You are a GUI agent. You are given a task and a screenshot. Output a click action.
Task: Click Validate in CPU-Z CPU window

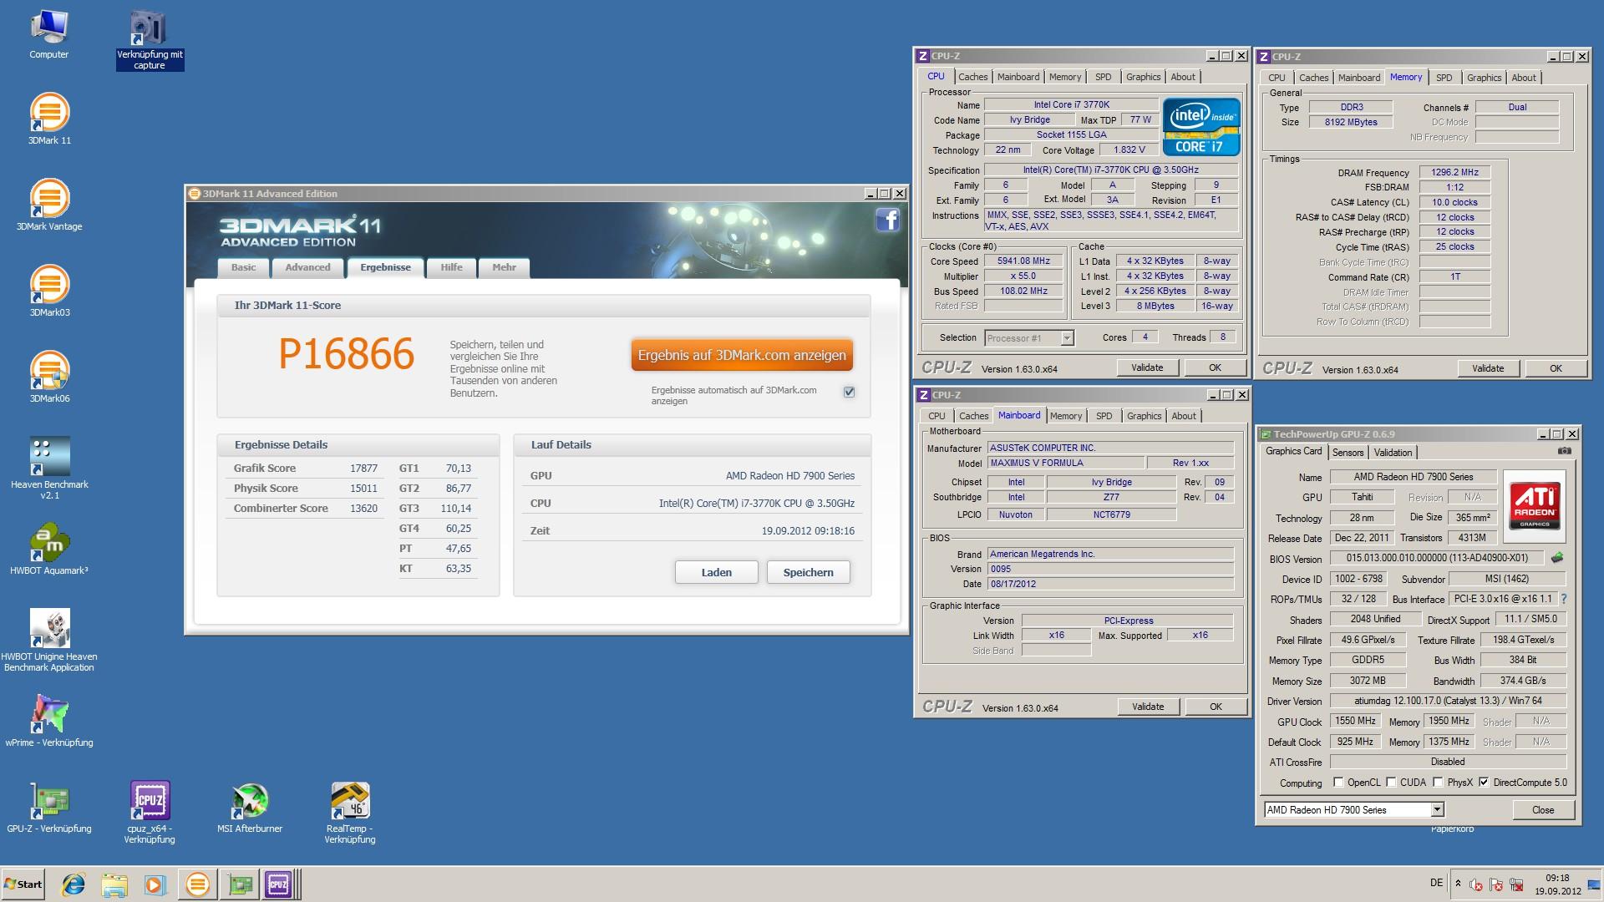click(1147, 367)
